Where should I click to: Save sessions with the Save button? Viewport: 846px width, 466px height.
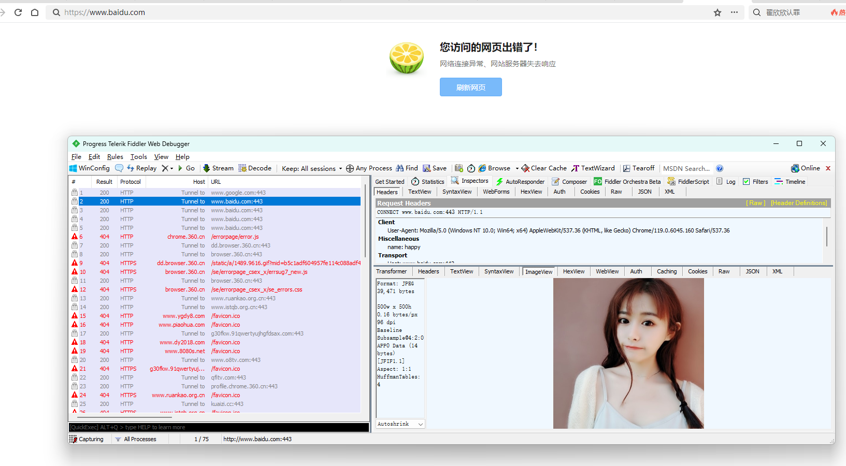[435, 168]
